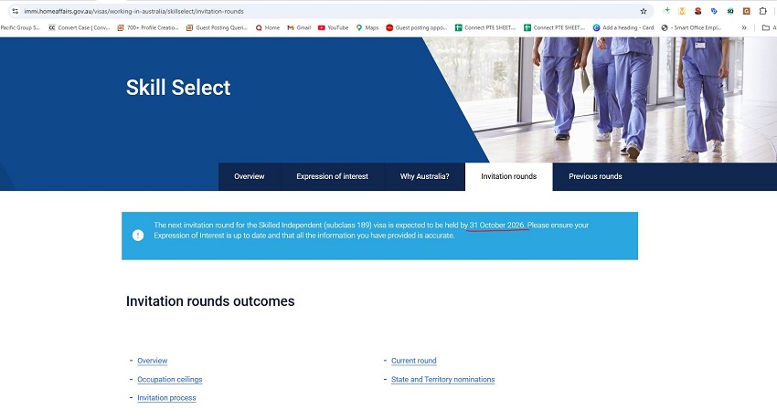Screen dimensions: 777x420
Task: Open the Maps bookmark
Action: coord(367,27)
